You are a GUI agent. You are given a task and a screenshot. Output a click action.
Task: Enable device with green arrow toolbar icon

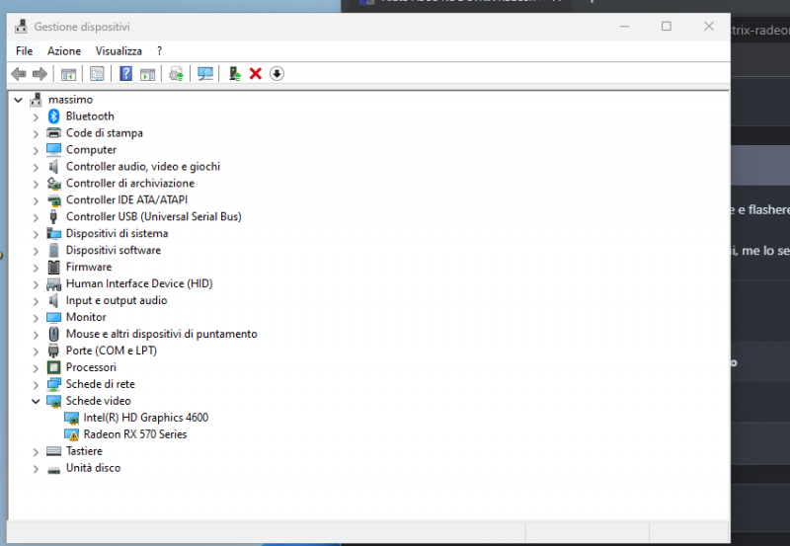point(234,74)
